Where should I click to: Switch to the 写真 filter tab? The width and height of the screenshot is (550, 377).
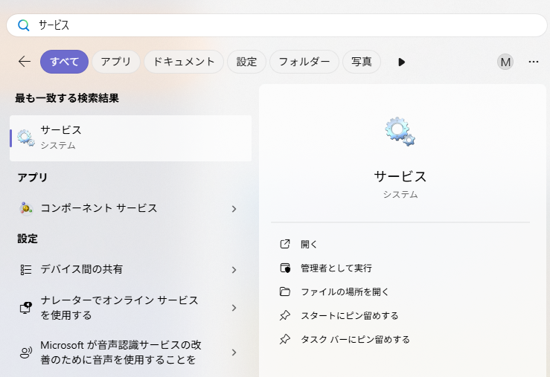pos(362,62)
